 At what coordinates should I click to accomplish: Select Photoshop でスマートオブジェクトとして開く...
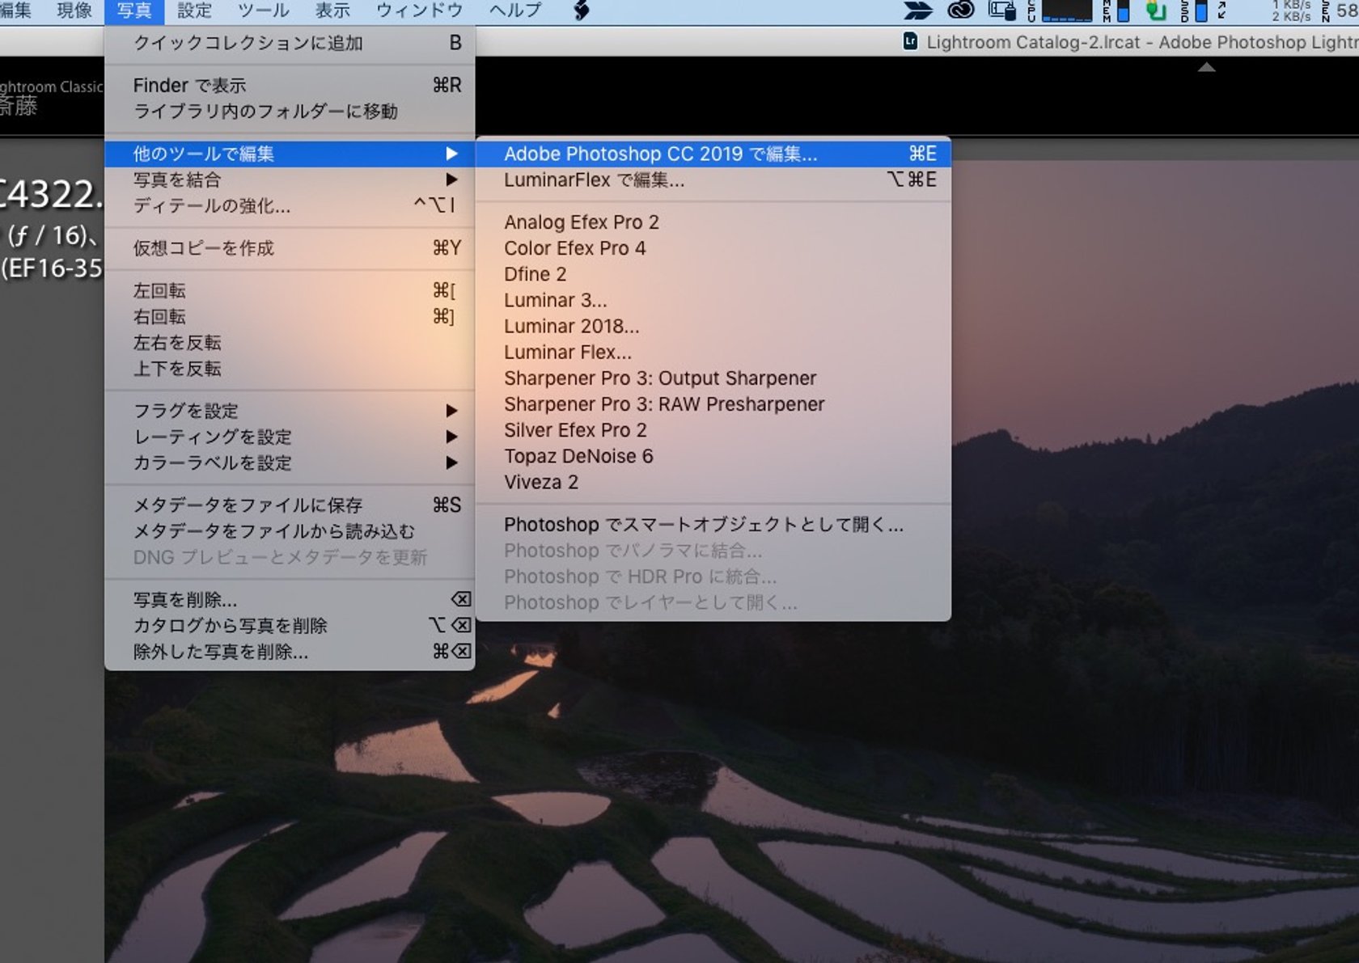[713, 525]
